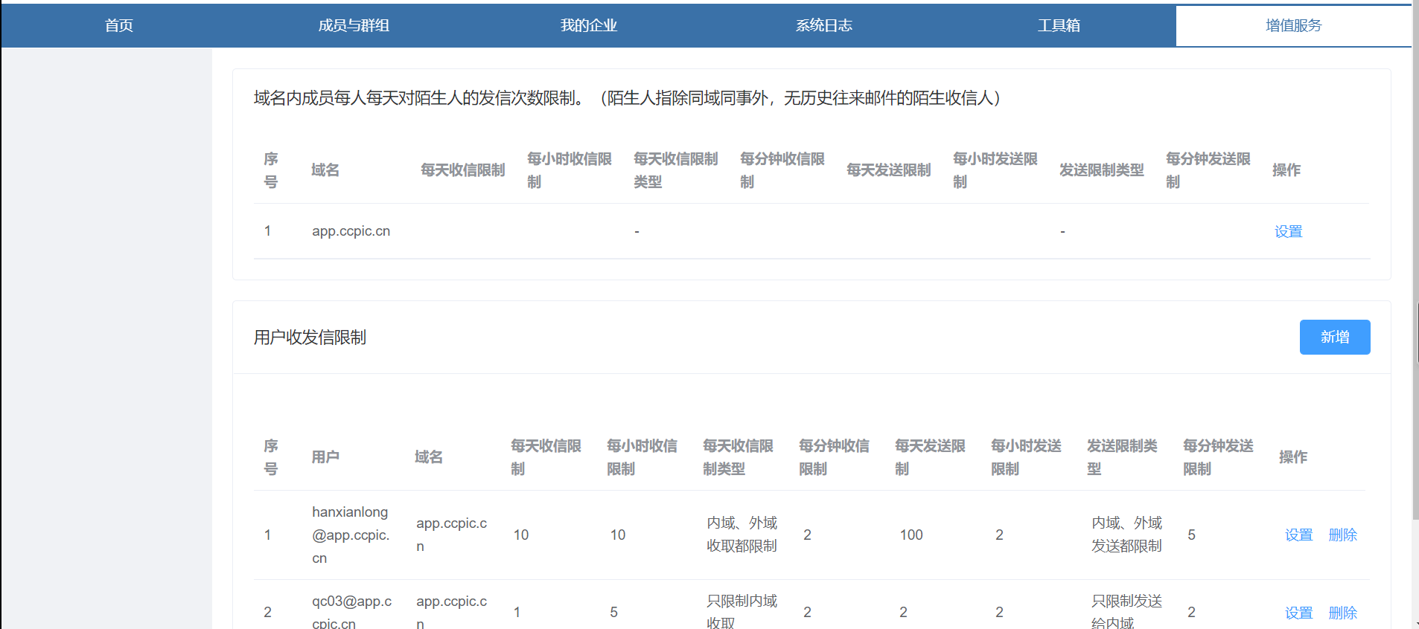Select the 增值服务 tab
This screenshot has width=1419, height=629.
(x=1293, y=25)
